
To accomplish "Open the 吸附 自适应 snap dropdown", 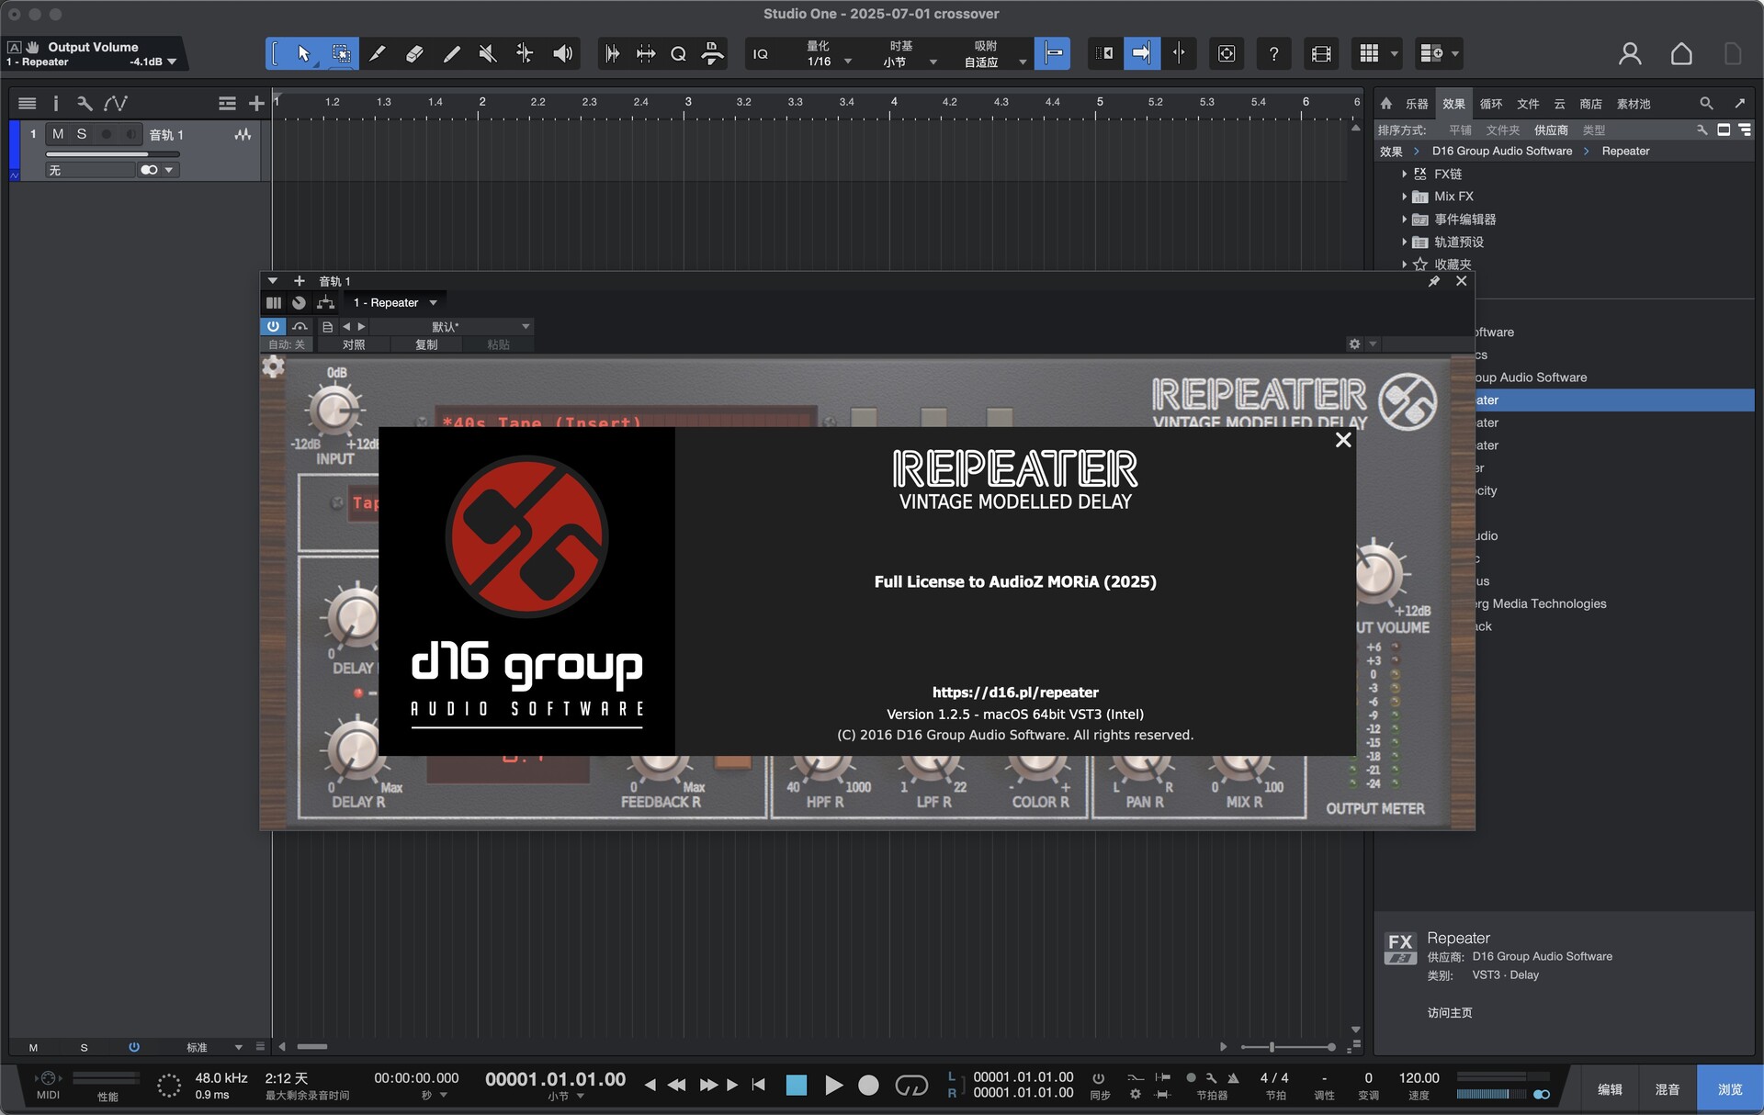I will click(994, 53).
